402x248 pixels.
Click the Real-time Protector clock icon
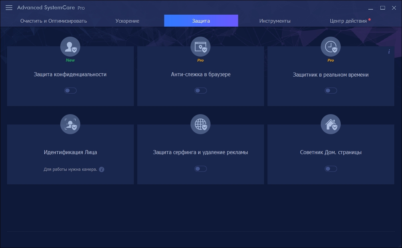pyautogui.click(x=331, y=47)
